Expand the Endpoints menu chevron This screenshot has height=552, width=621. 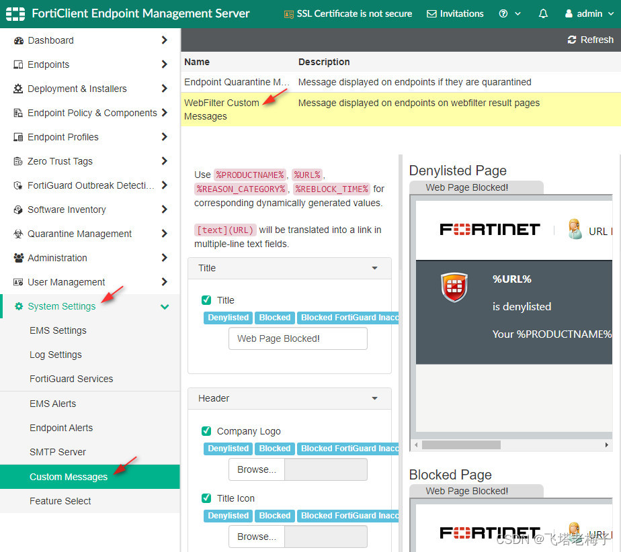(x=165, y=64)
